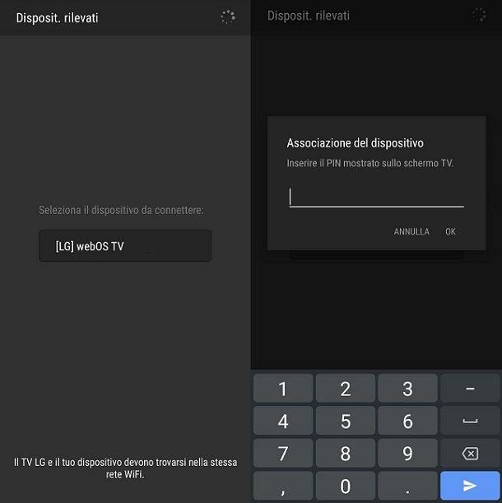Tap the 4 key on keypad
Image resolution: width=502 pixels, height=503 pixels.
coord(283,421)
